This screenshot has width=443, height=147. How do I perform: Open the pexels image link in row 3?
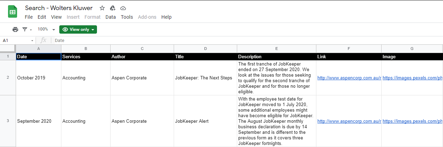pos(412,121)
